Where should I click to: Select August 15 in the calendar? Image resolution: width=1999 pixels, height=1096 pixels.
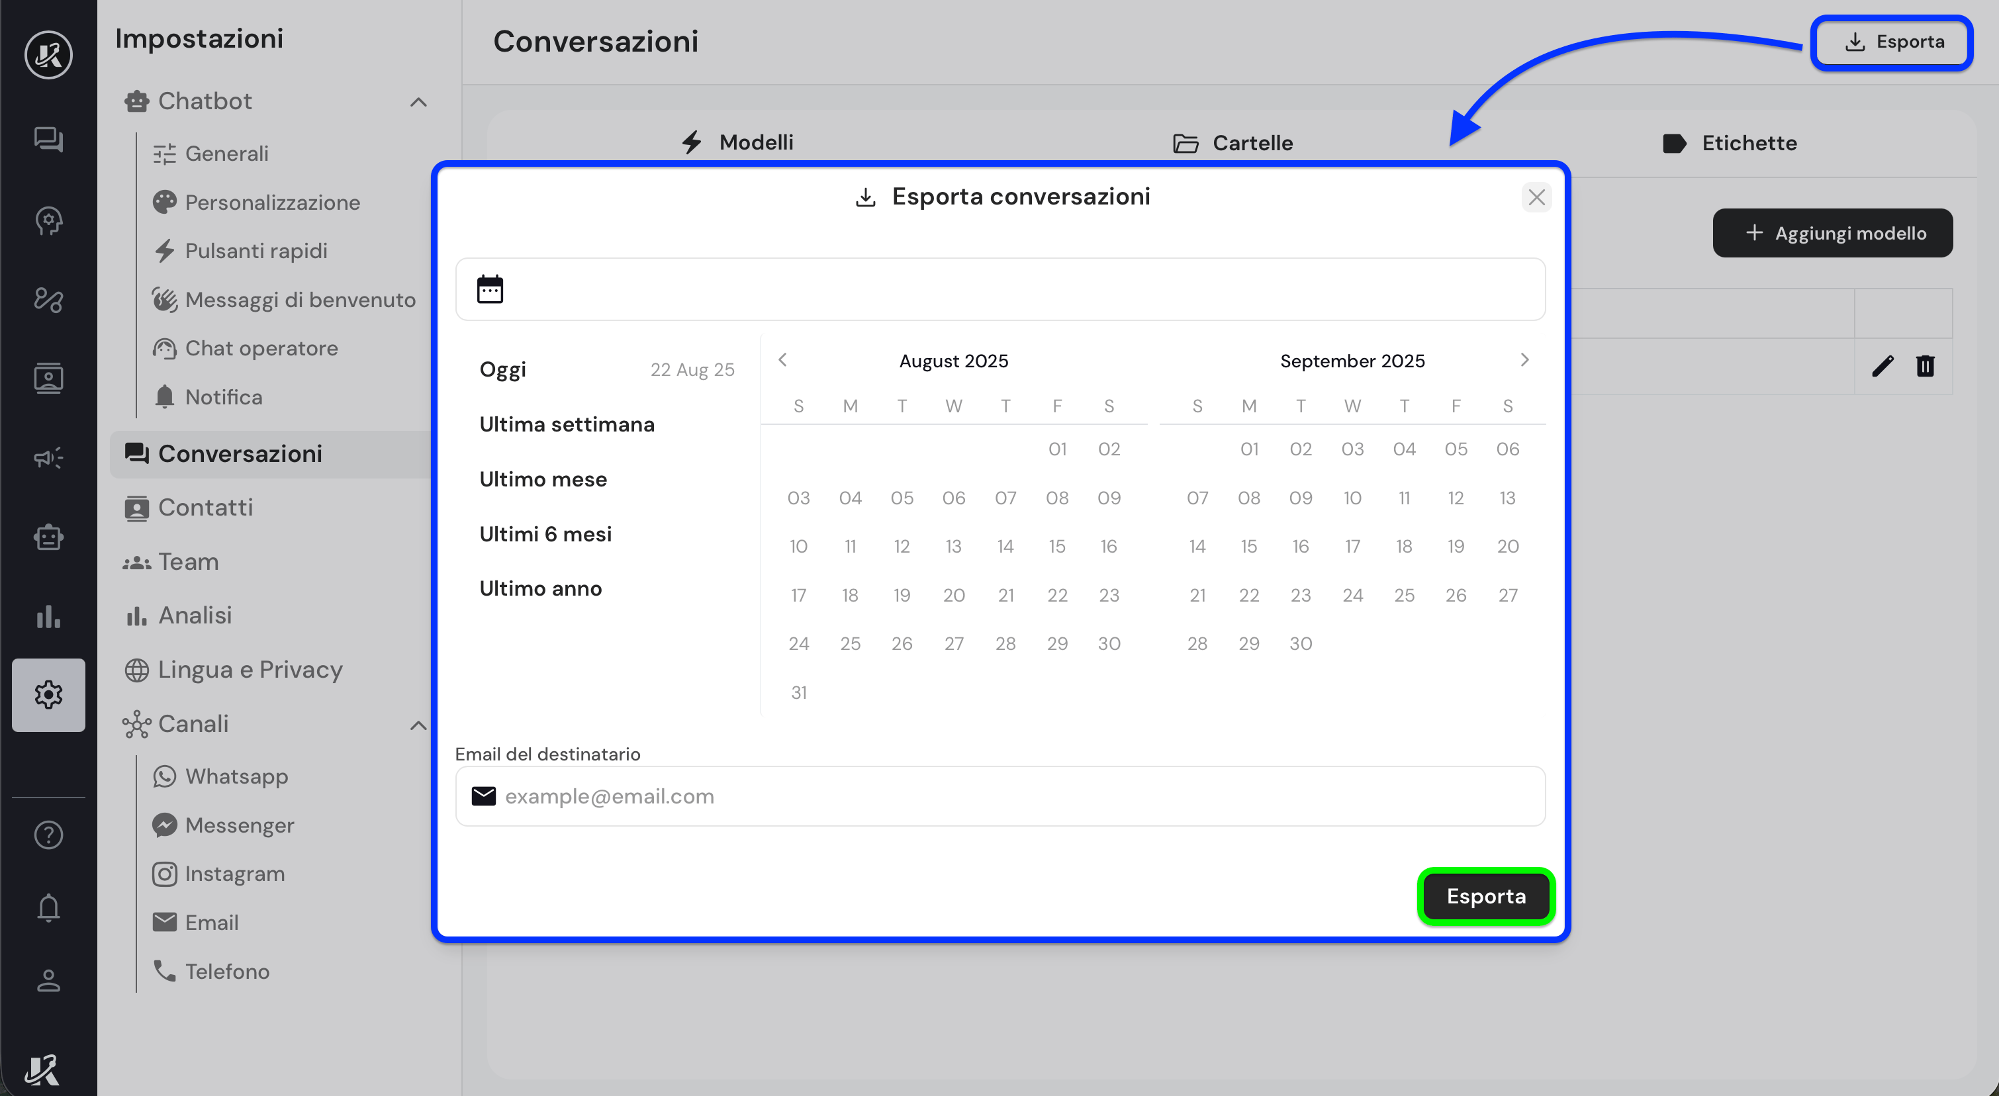[1057, 546]
